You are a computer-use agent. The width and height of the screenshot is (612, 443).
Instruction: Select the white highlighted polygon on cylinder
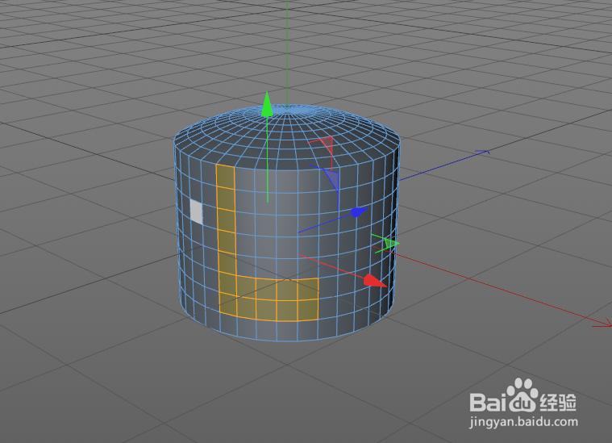196,212
